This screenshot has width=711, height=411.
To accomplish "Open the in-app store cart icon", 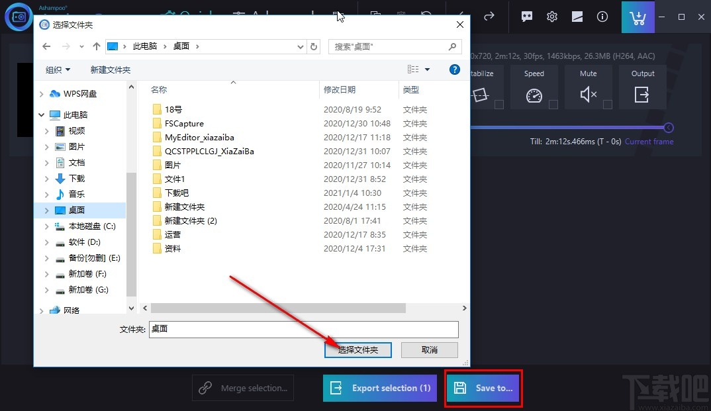I will 638,17.
